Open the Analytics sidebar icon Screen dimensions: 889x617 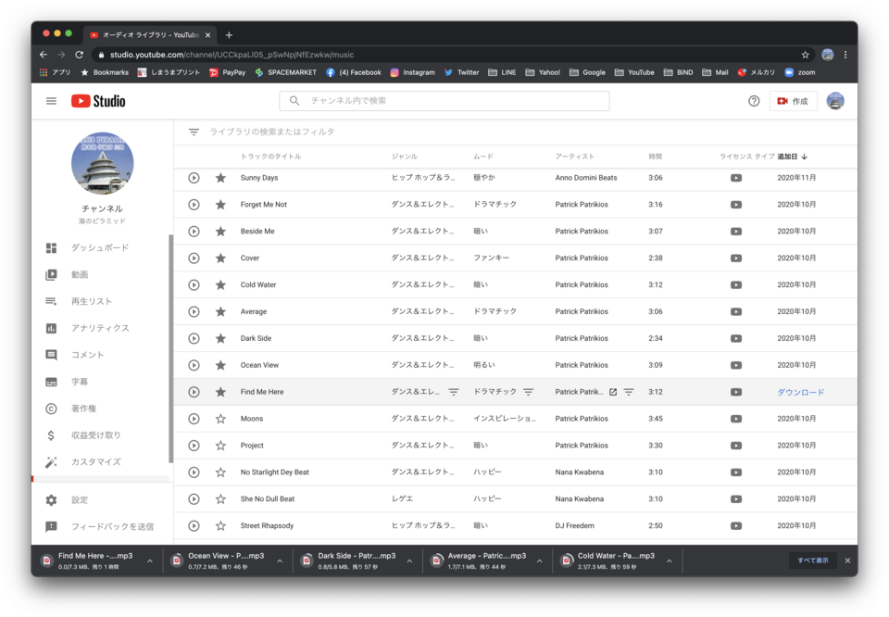[x=52, y=329]
